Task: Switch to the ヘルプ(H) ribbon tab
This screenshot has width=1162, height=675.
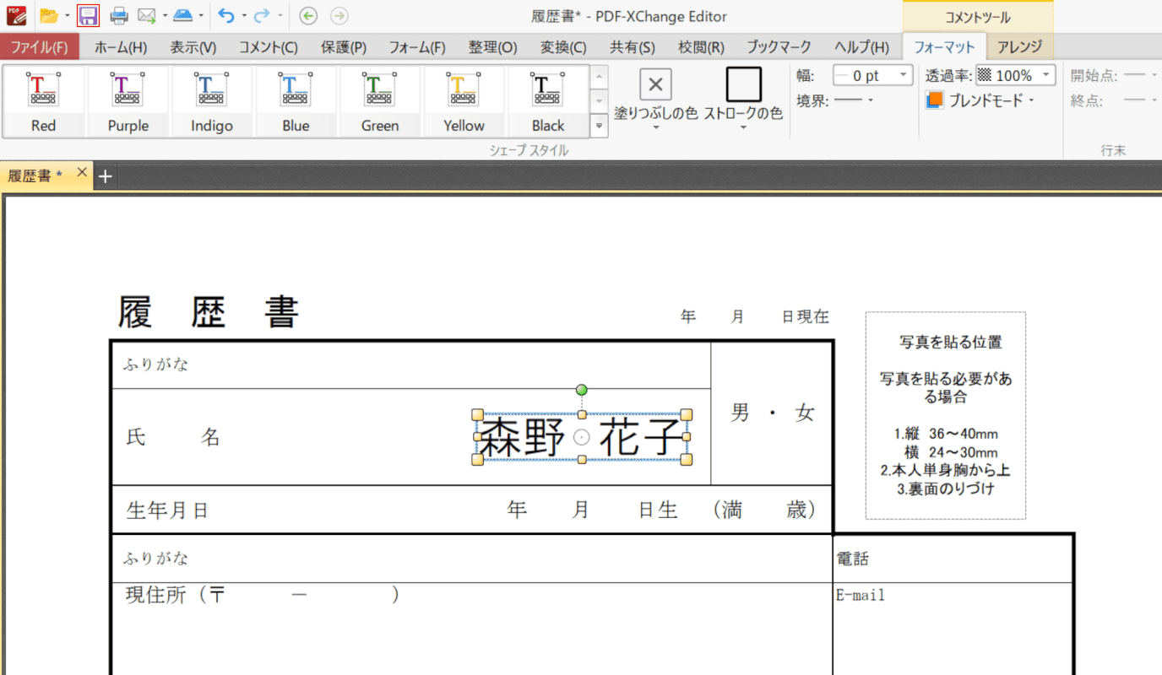Action: click(861, 47)
